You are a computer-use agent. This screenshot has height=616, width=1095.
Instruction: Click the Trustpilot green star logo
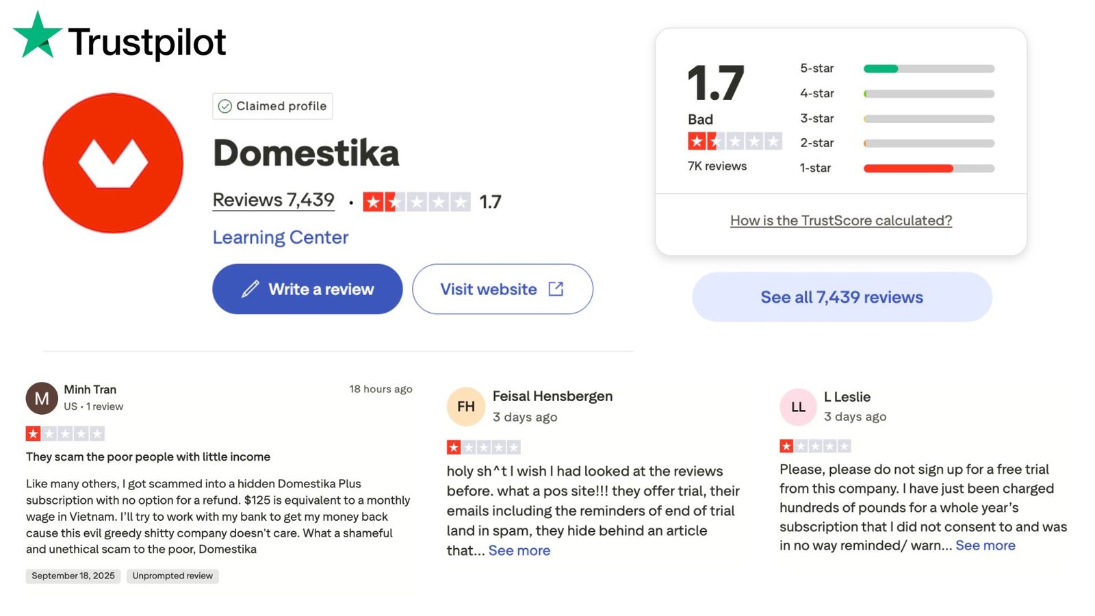[37, 36]
